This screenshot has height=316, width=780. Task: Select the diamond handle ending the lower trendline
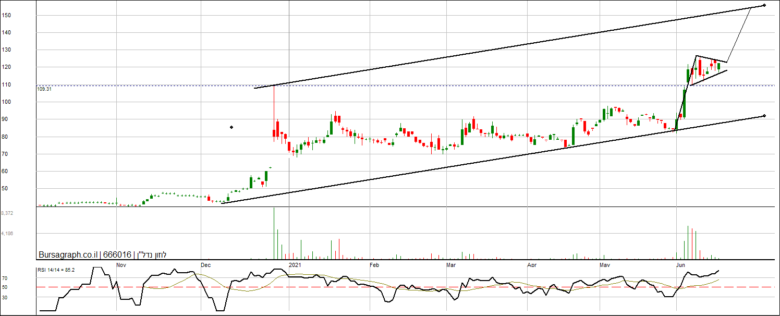(x=764, y=116)
